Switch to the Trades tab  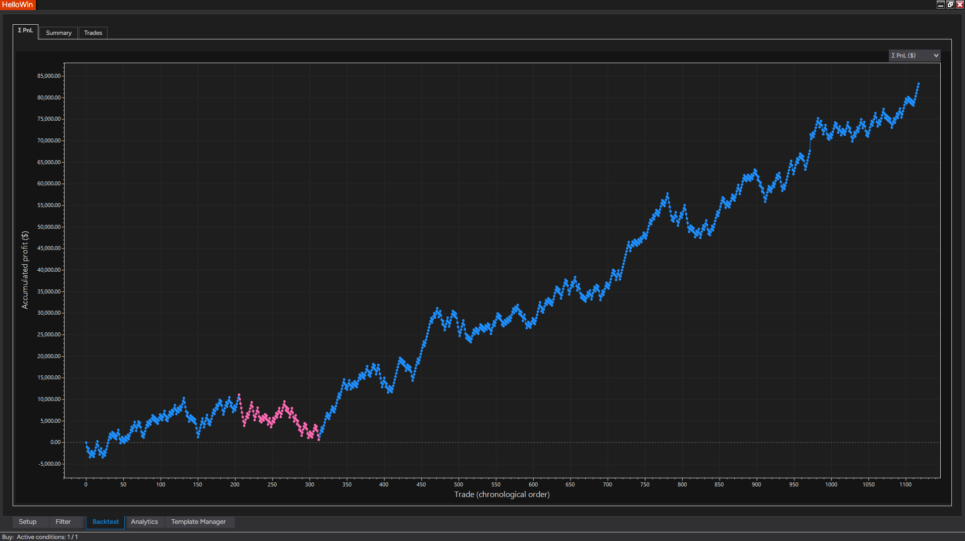tap(93, 33)
